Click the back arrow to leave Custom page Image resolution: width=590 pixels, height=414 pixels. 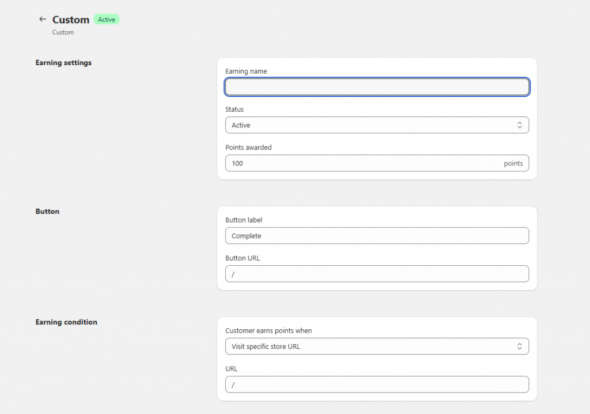42,19
